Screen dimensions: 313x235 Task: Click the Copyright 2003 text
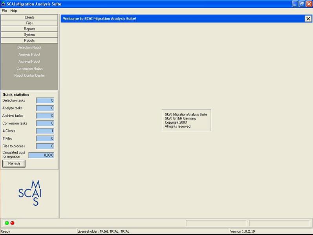(176, 122)
